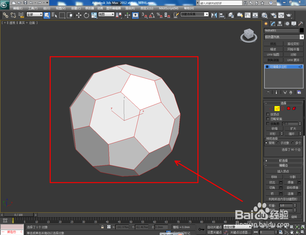306x235 pixels.
Task: Open the 编辑(E) menu
Action: (17, 8)
